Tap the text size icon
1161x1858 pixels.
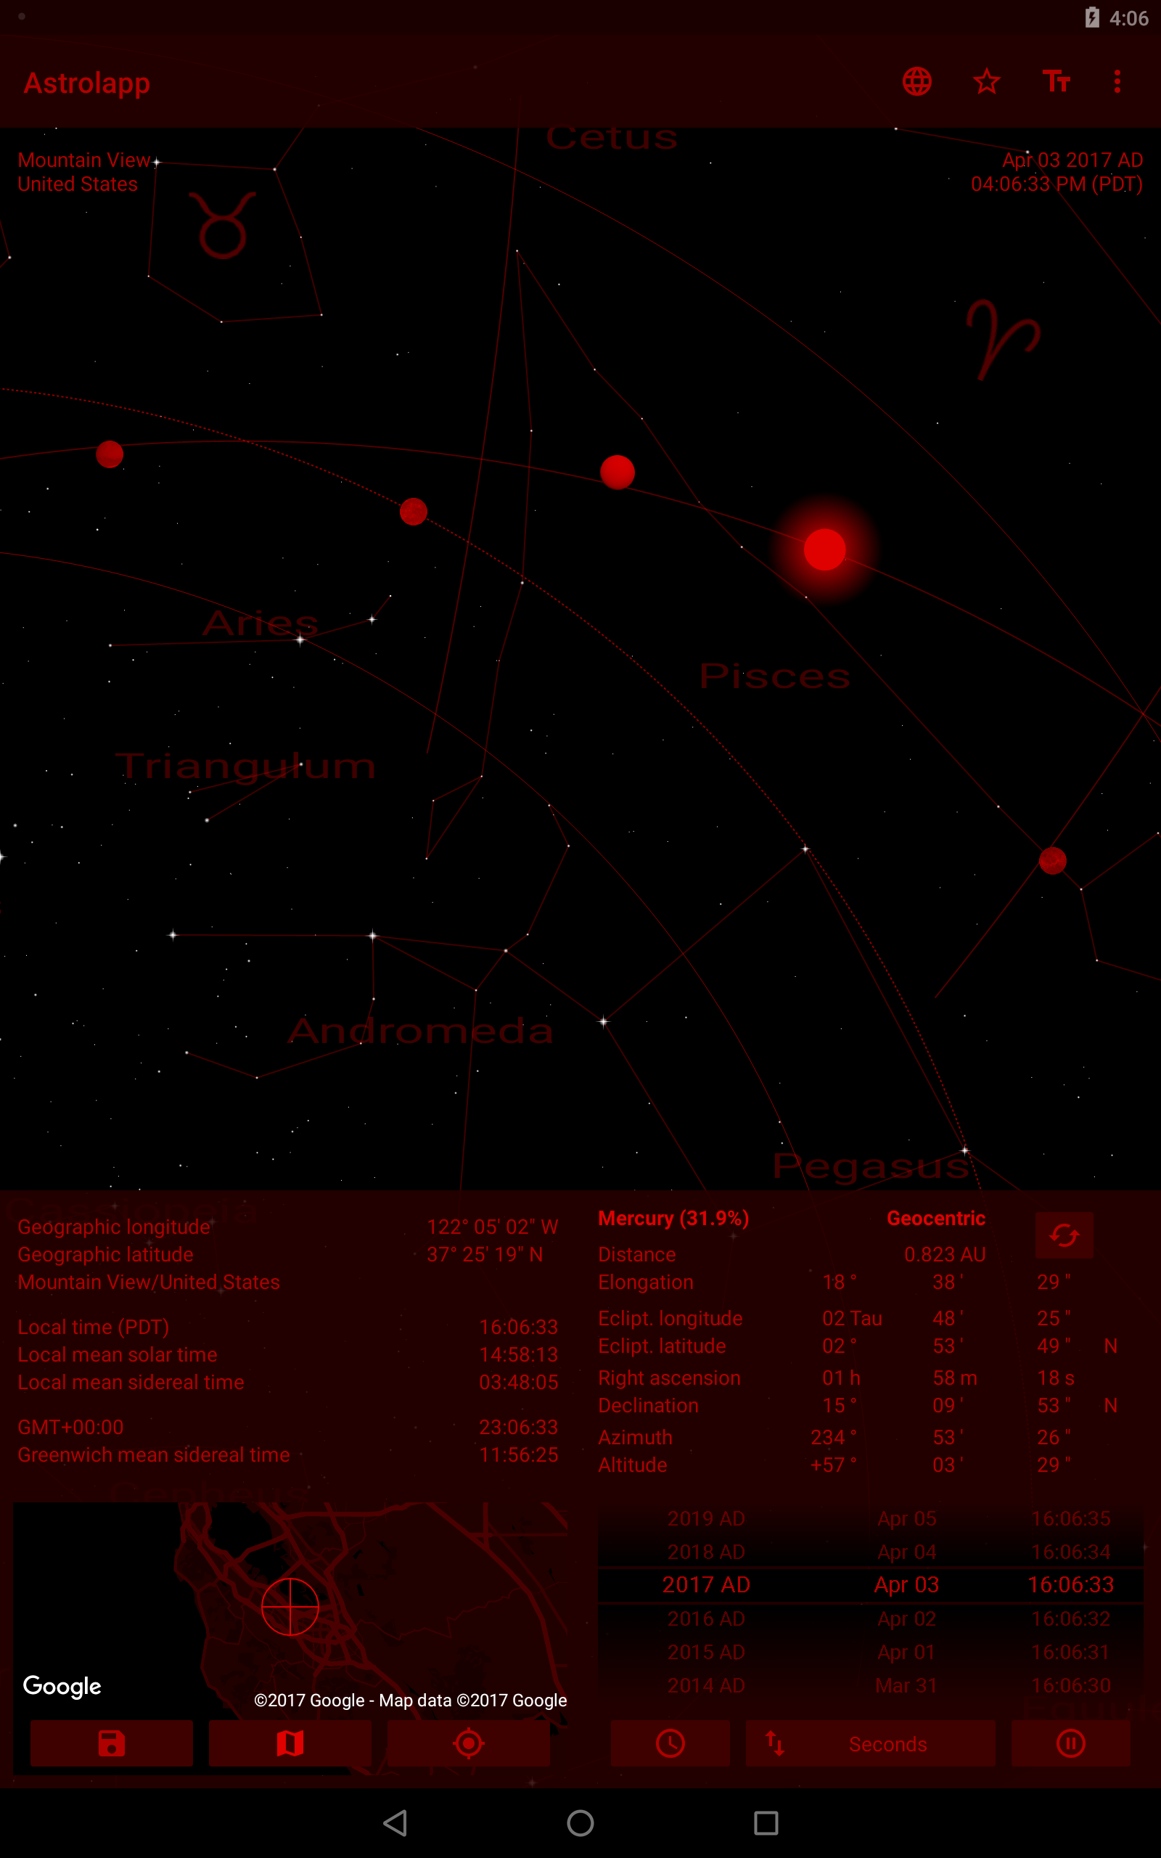click(1056, 81)
